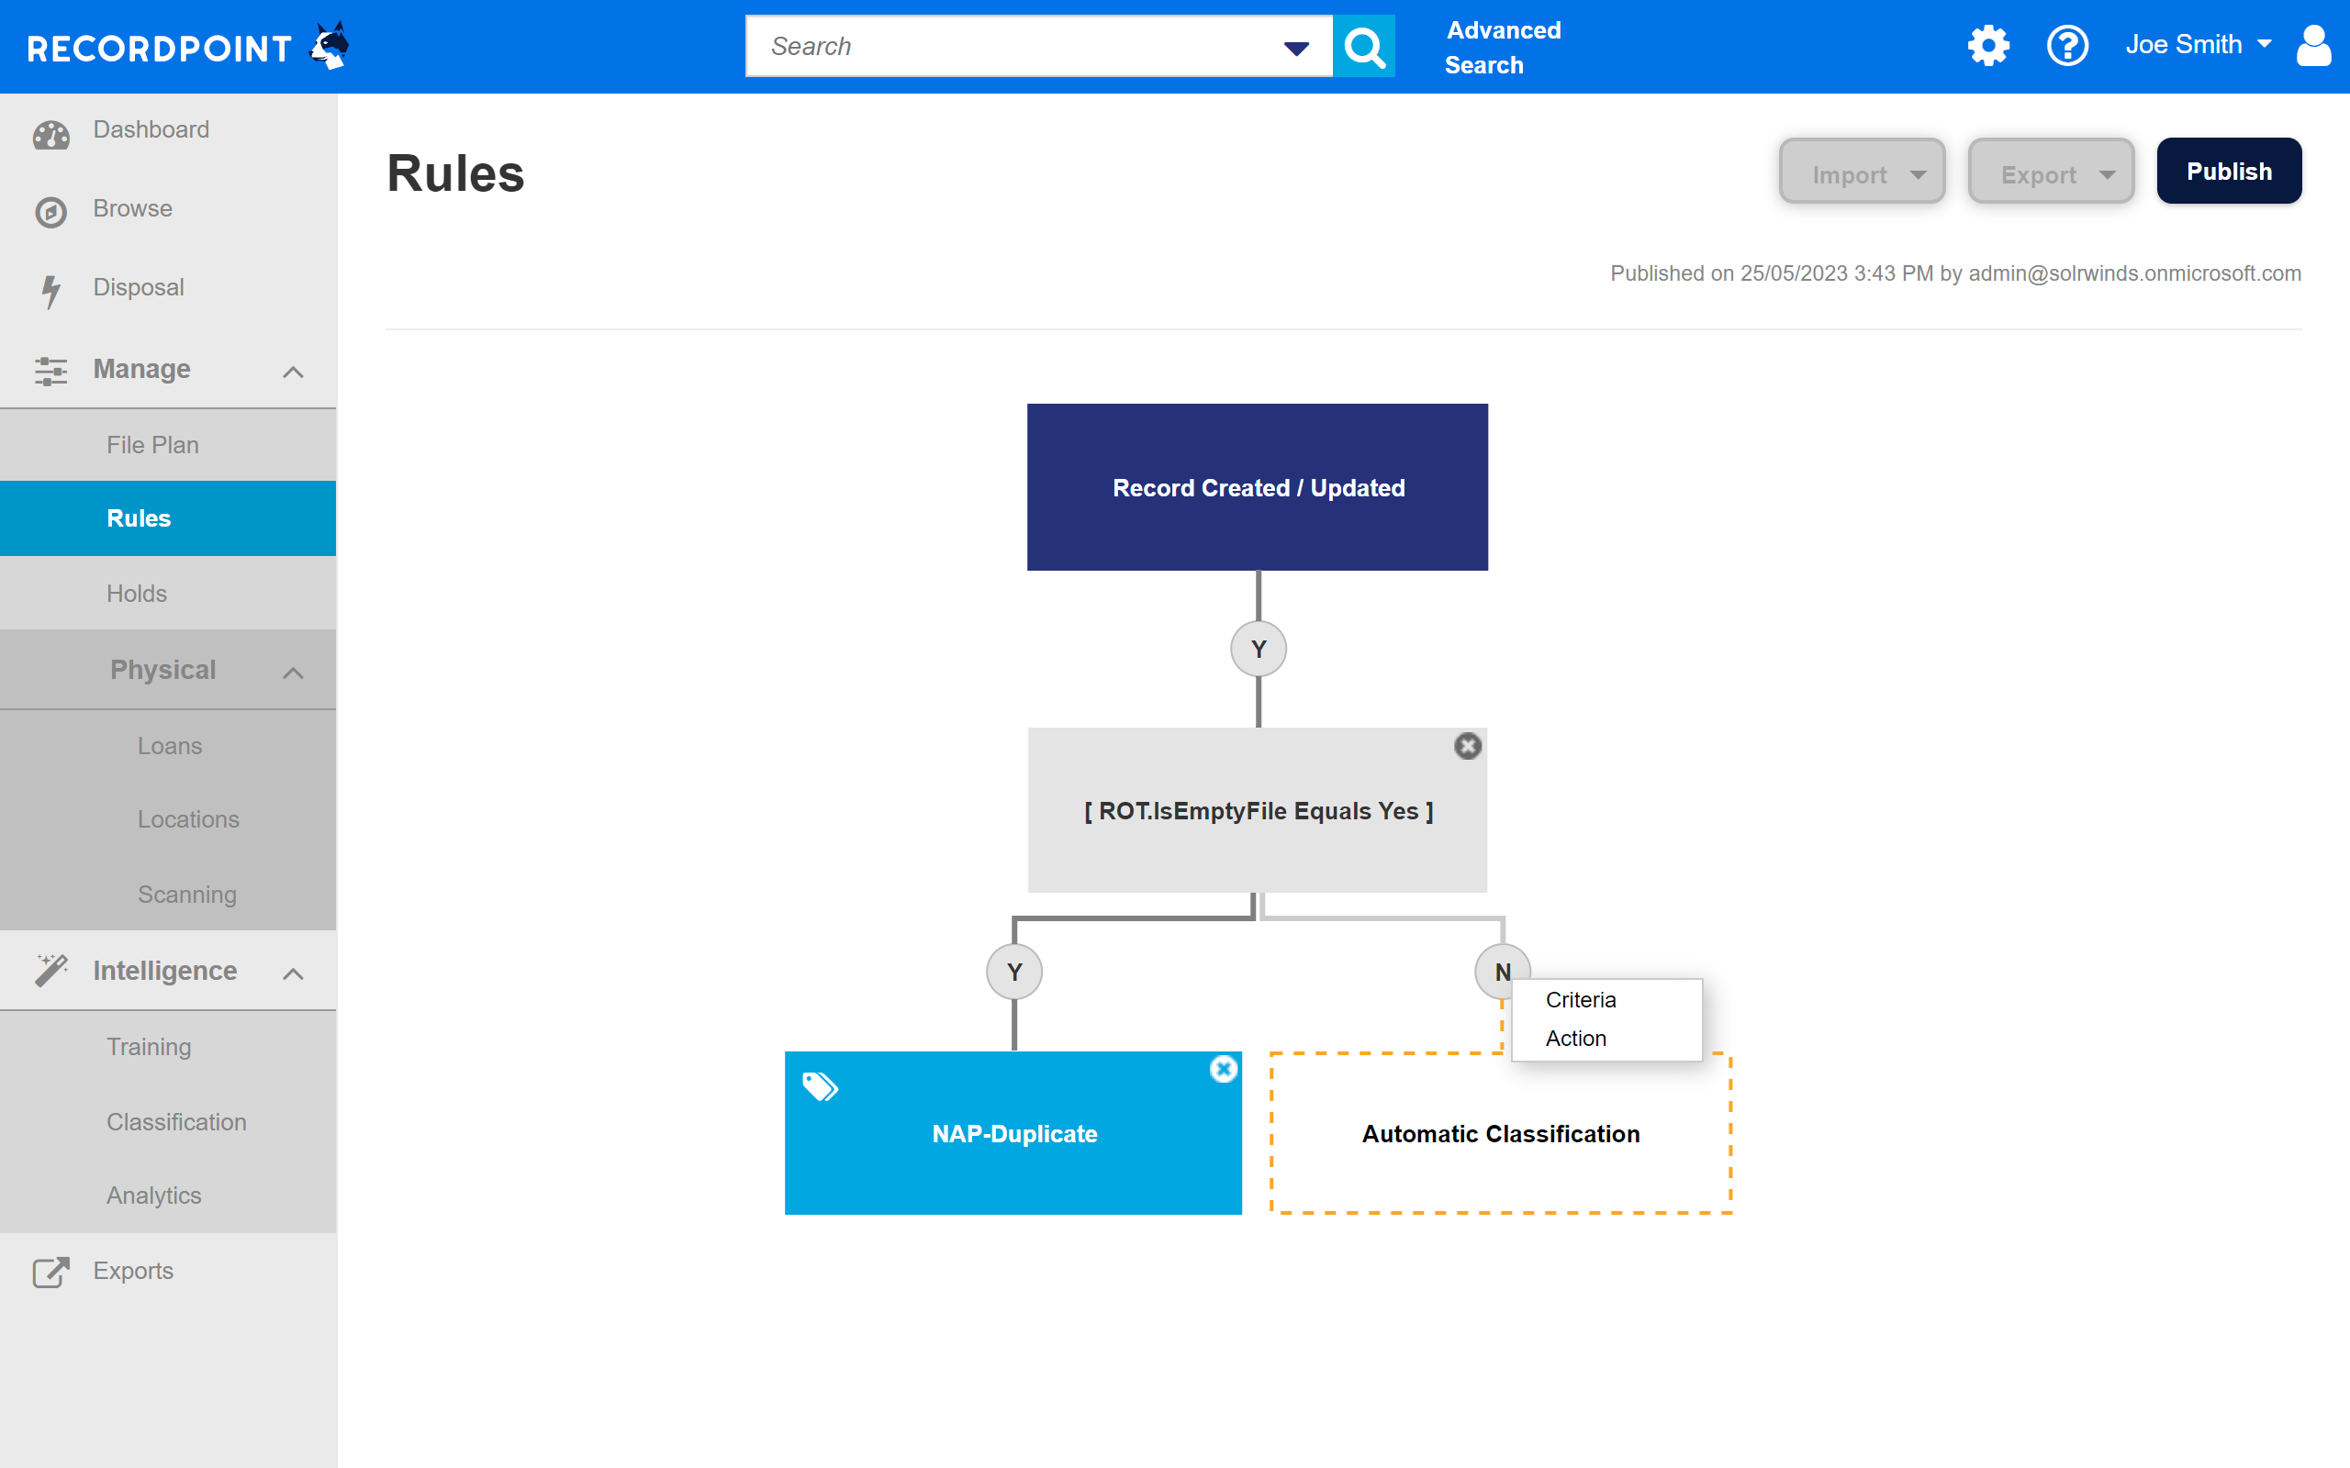
Task: Remove the ROT.IsEmptyFile criteria node
Action: tap(1467, 746)
